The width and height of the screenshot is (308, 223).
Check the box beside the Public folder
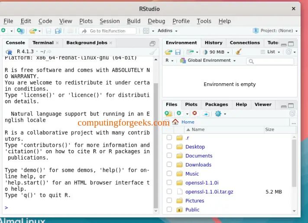[x=169, y=209]
